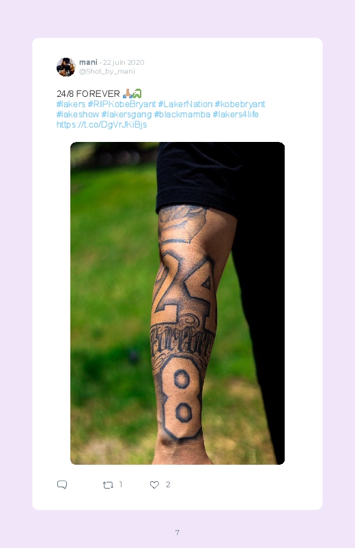Click the page number 7

177,532
